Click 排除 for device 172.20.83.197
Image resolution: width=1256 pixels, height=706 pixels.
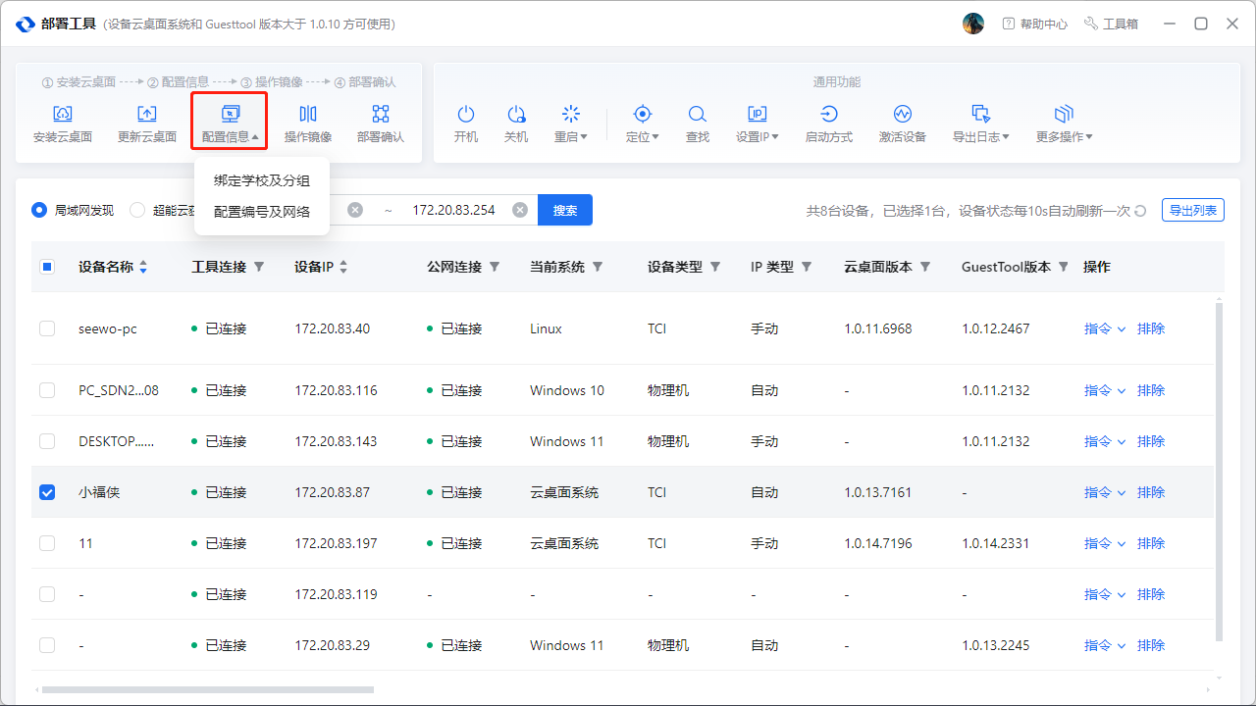[x=1151, y=543]
